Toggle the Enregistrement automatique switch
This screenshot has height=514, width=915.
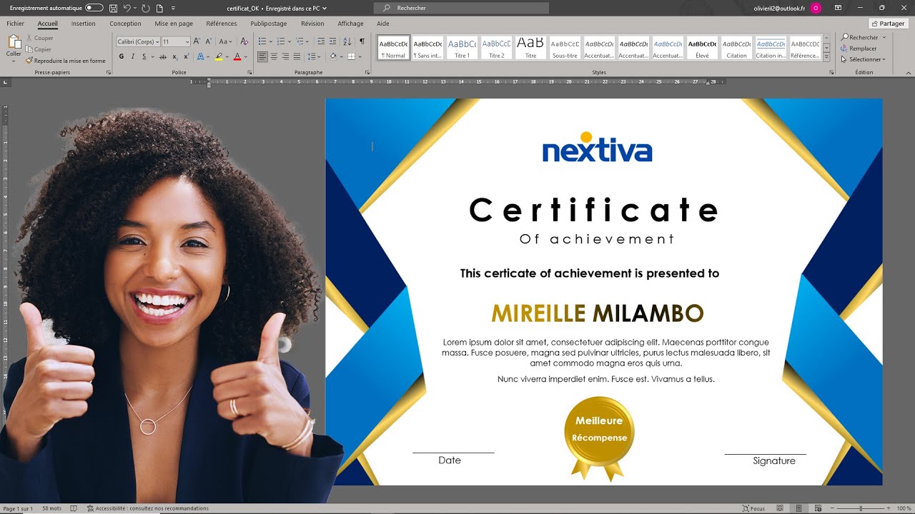click(94, 8)
